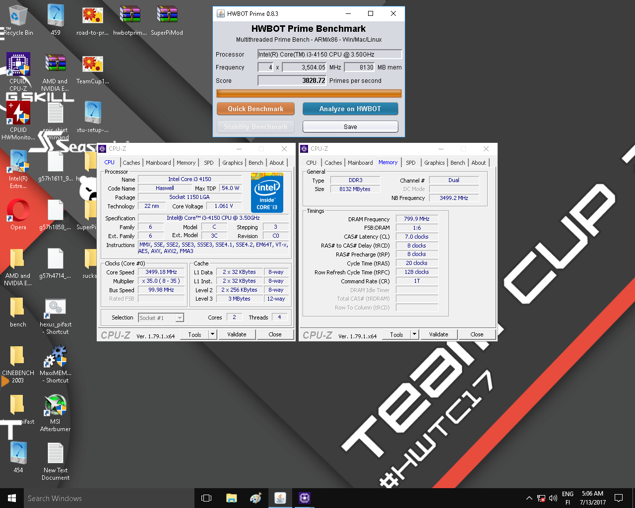
Task: Open Graphics tab in left CPU-Z window
Action: 233,163
